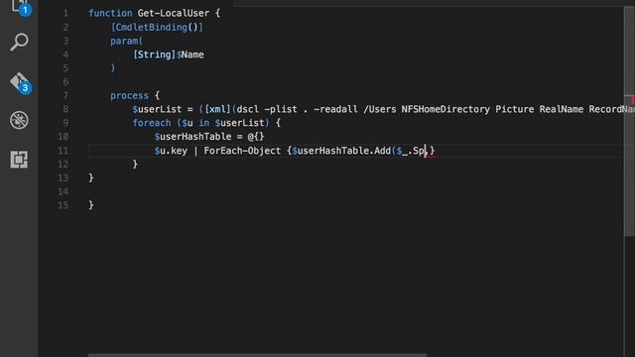Image resolution: width=635 pixels, height=357 pixels.
Task: Click the param( keyword on line 3
Action: point(126,41)
